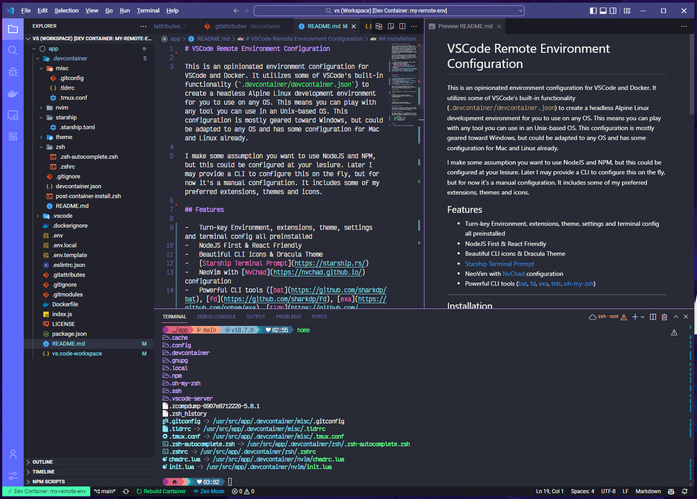Open the Search view in activity bar
Screen dimensions: 697x499
click(13, 50)
